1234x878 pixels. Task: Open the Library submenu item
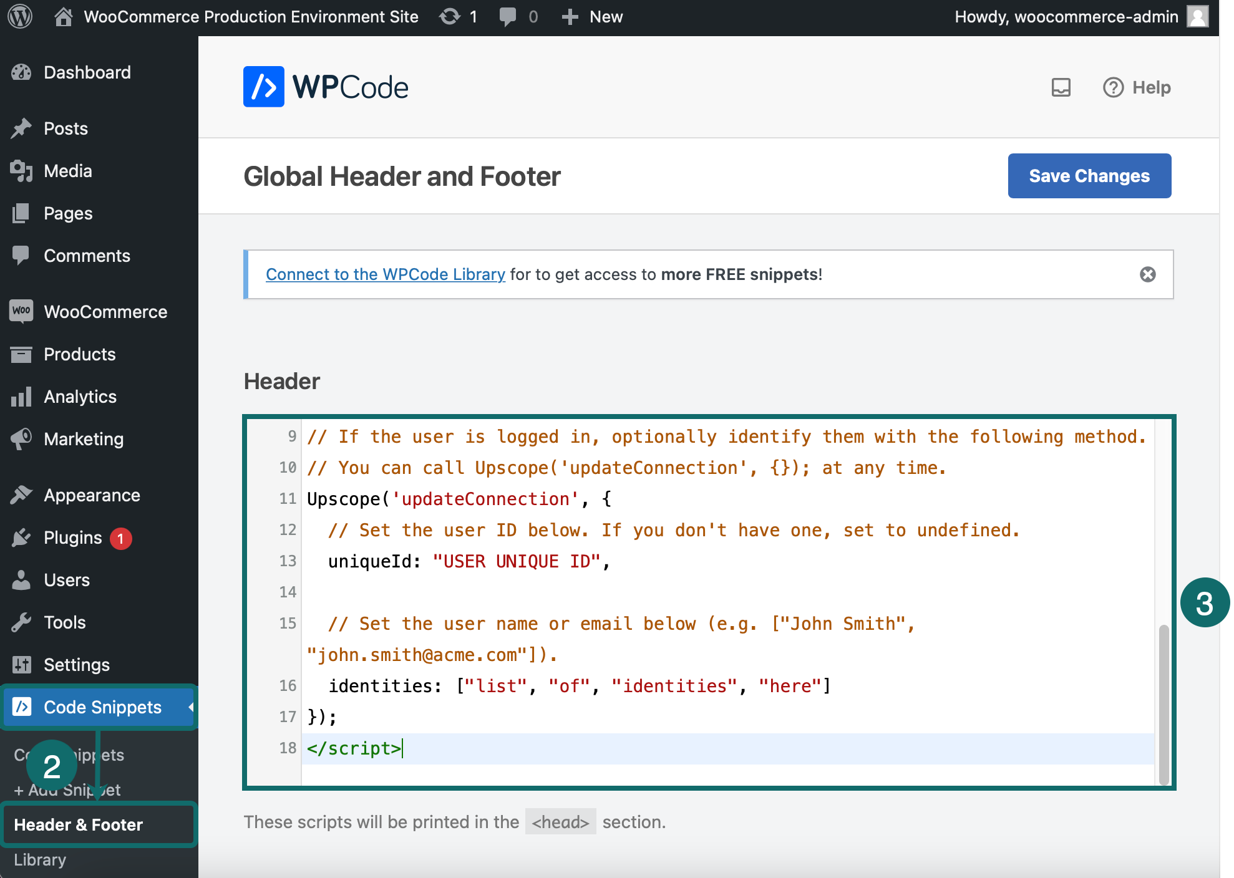click(x=40, y=860)
